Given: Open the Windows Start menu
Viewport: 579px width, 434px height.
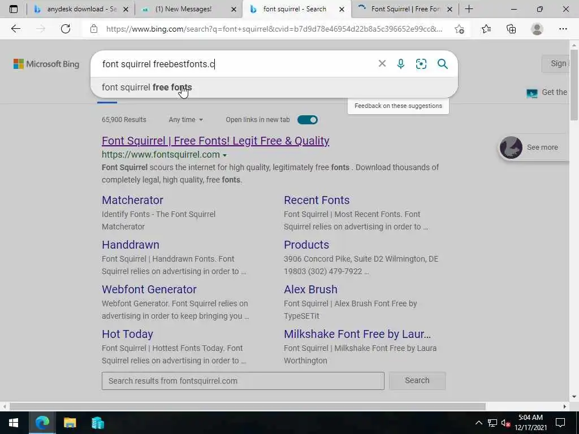Looking at the screenshot, I should pos(14,423).
